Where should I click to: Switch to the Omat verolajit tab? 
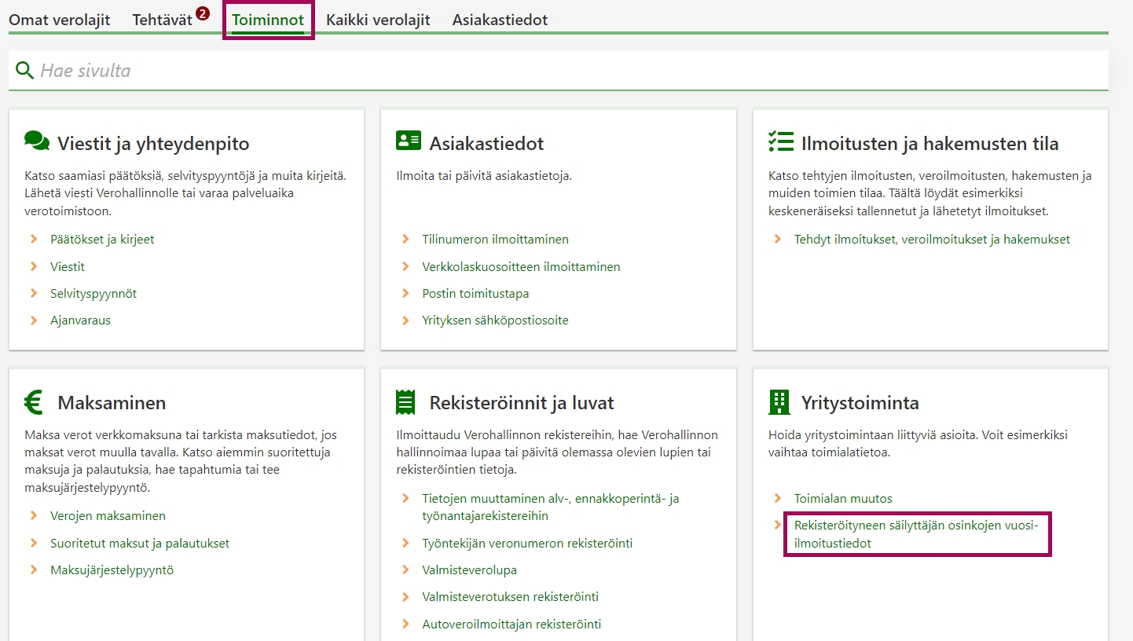(60, 20)
